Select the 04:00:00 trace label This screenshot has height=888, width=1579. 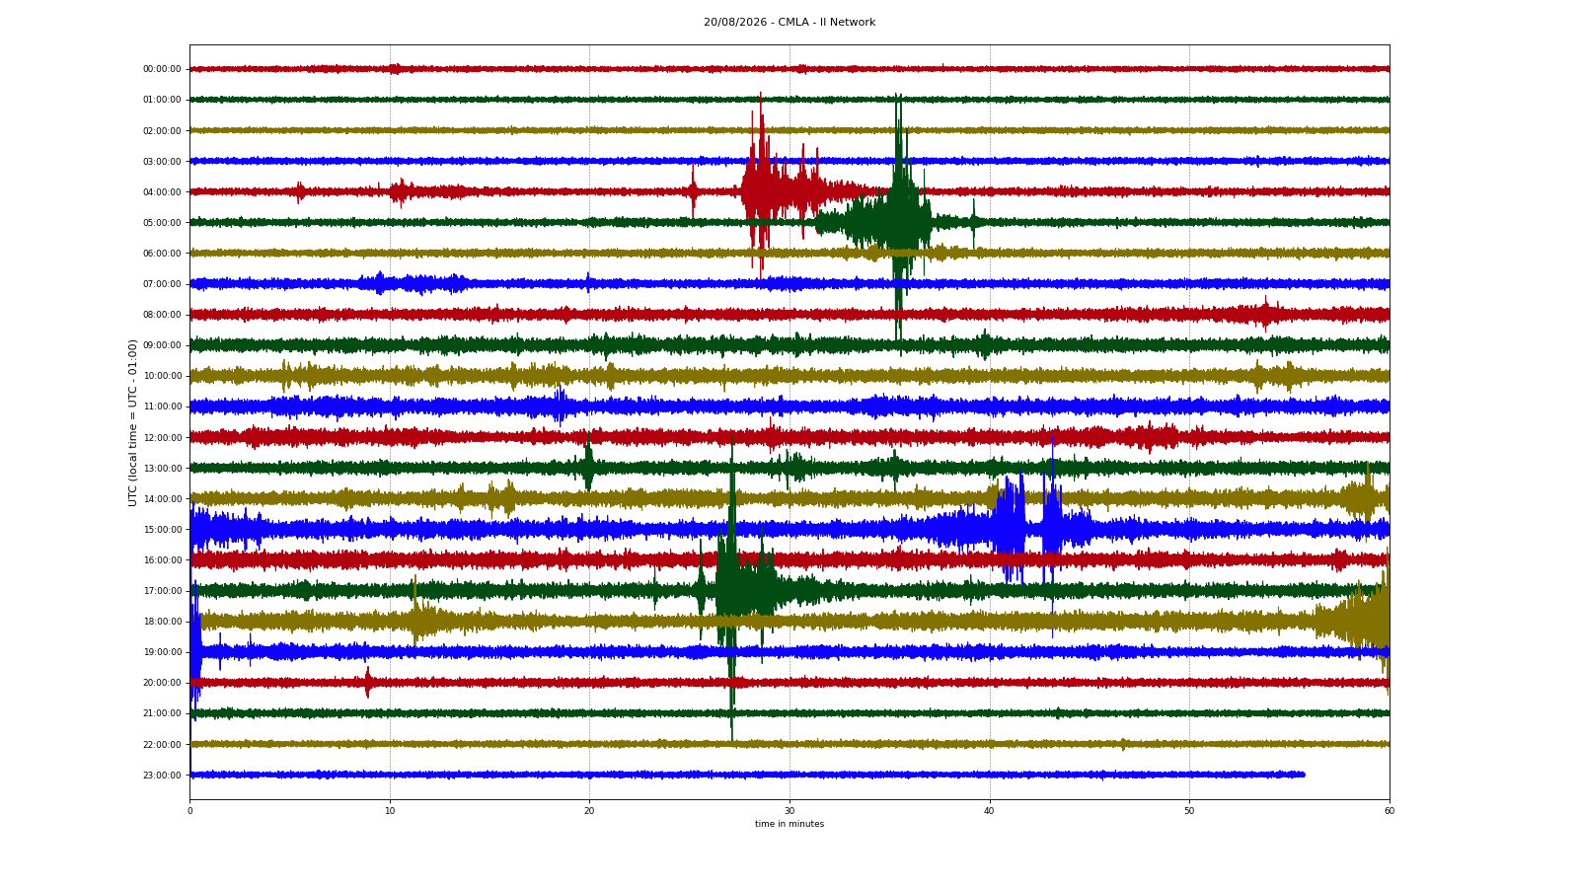click(162, 191)
